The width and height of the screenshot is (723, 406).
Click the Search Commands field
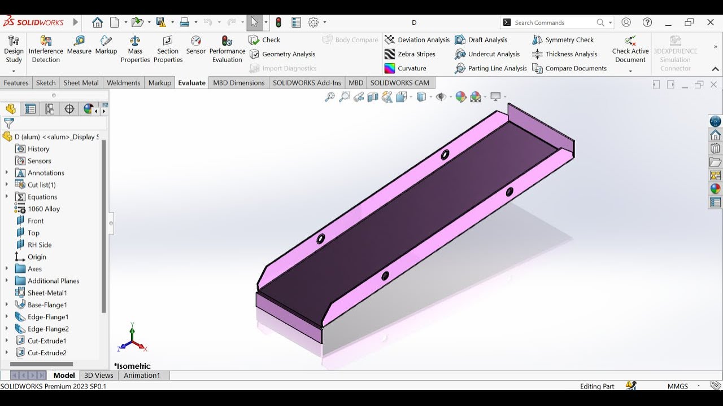point(554,23)
